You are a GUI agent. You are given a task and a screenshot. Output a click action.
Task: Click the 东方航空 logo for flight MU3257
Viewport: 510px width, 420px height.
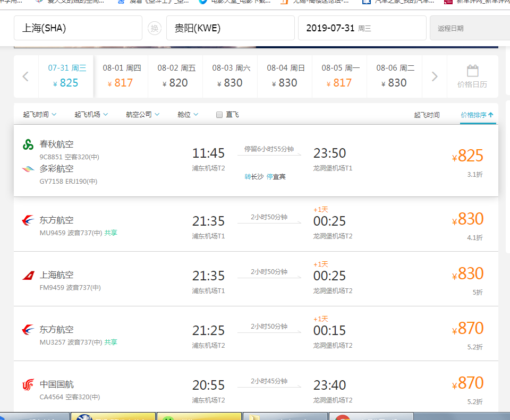[x=28, y=330]
